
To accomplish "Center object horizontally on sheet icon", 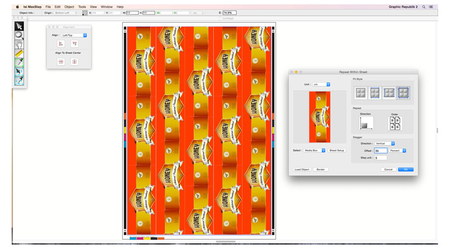I will click(61, 62).
